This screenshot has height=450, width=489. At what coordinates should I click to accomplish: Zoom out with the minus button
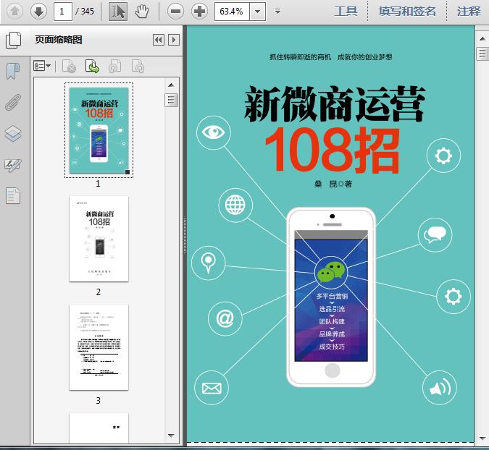coord(175,12)
